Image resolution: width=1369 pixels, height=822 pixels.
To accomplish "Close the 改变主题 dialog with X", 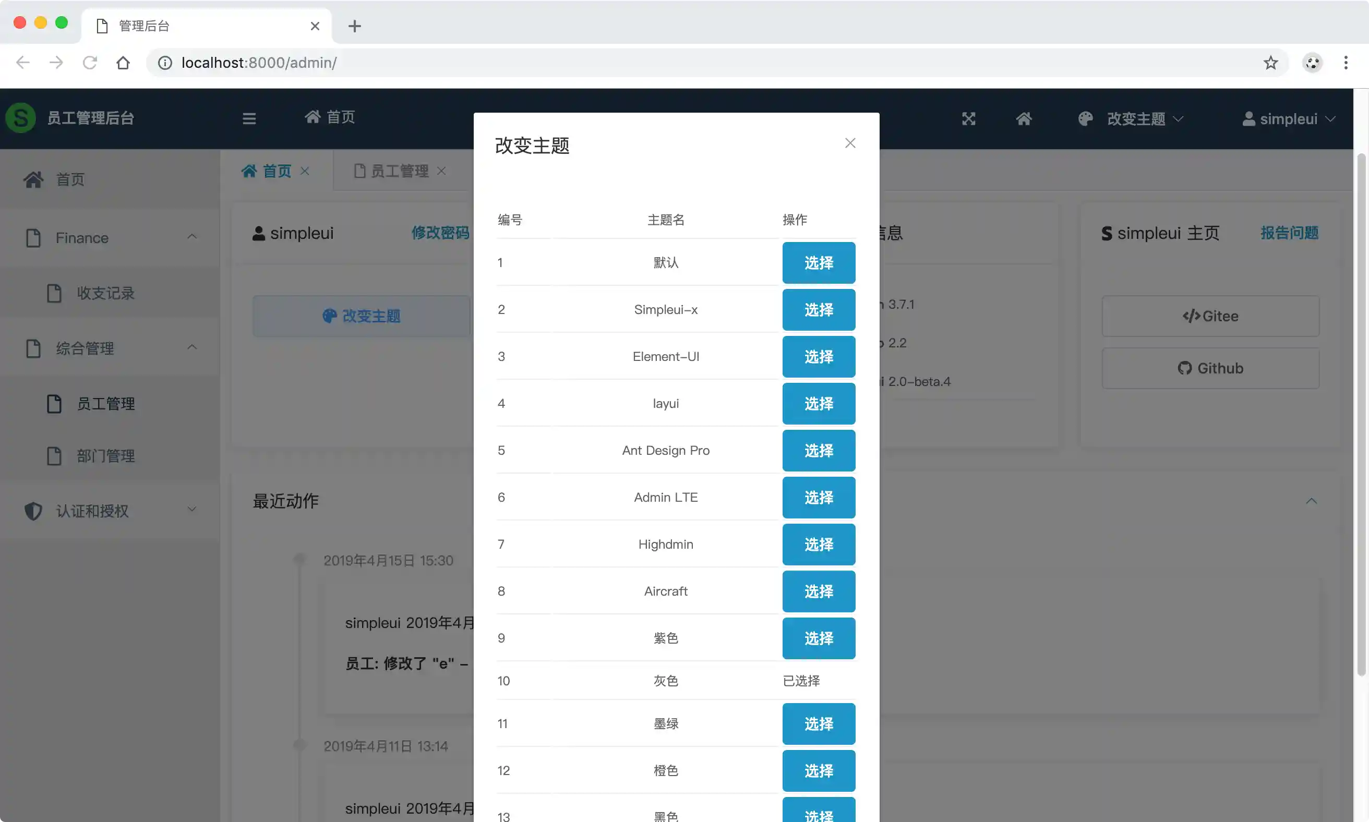I will tap(850, 143).
